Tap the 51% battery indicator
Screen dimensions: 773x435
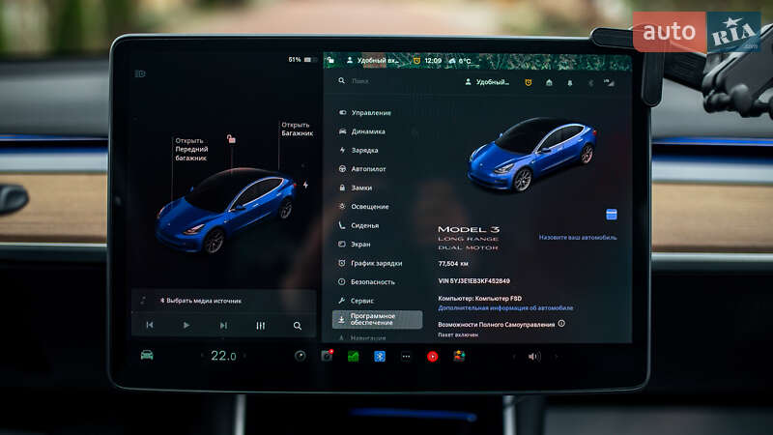pos(301,60)
